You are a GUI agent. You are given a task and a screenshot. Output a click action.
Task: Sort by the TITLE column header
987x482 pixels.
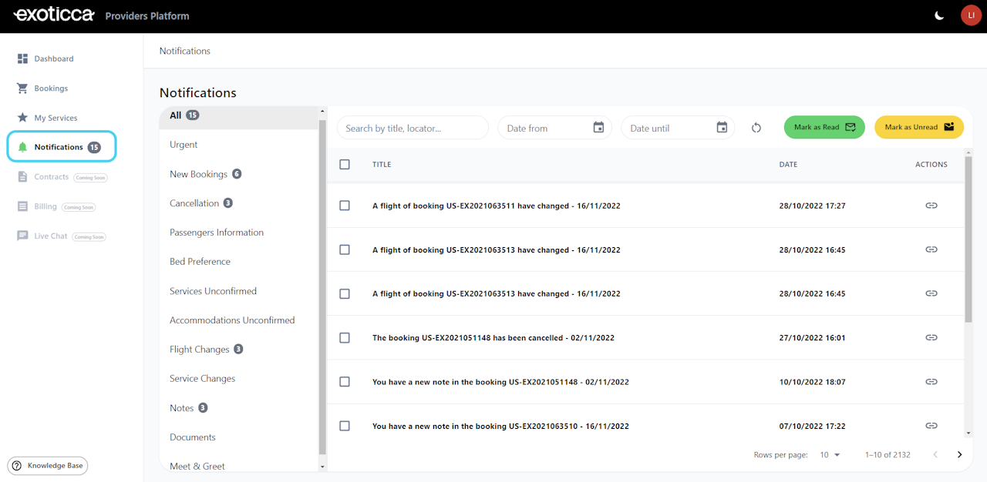pos(382,164)
